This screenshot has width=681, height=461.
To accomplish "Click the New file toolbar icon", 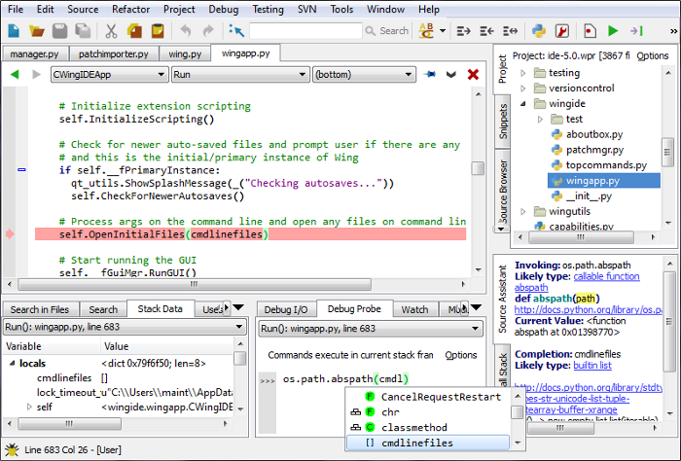I will pos(15,31).
